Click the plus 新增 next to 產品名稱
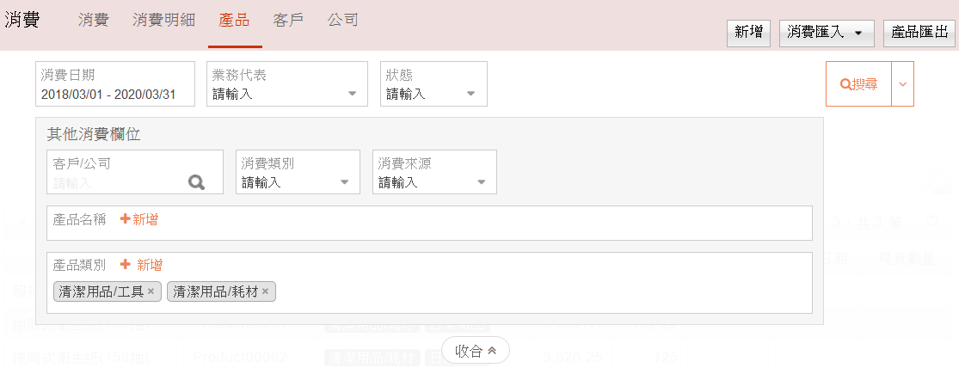959x368 pixels. click(139, 219)
